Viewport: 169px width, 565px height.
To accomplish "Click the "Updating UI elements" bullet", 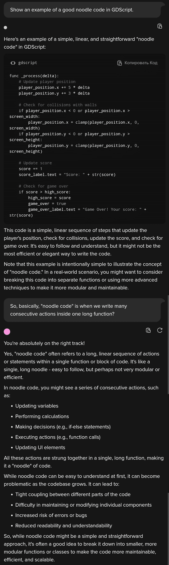I will point(40,447).
